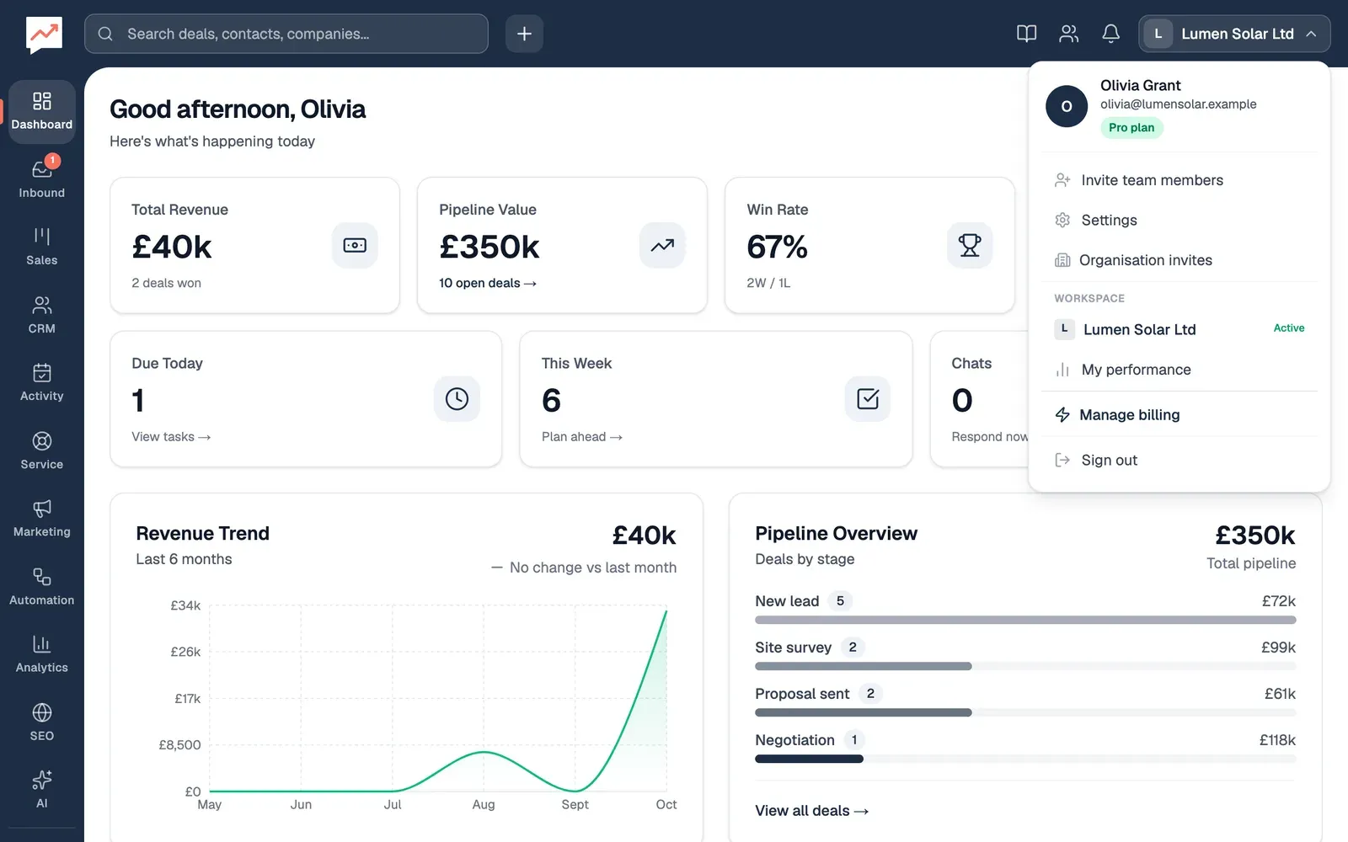Image resolution: width=1348 pixels, height=842 pixels.
Task: Open the Marketing megaphone section
Action: tap(41, 518)
